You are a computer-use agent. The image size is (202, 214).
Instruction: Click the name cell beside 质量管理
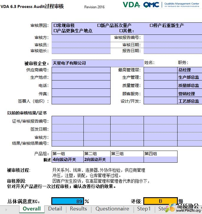(160, 85)
